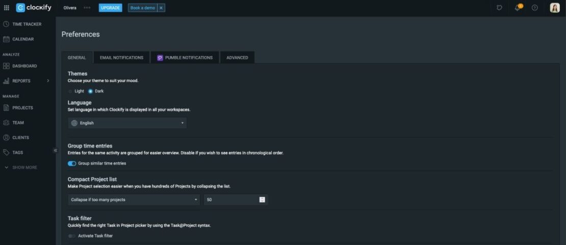The height and width of the screenshot is (245, 566).
Task: Open the apps grid menu icon
Action: tap(7, 8)
